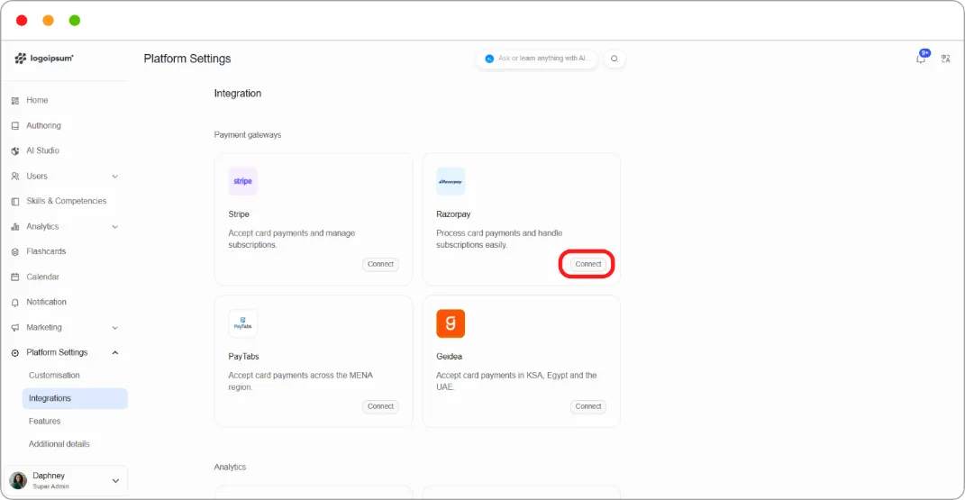Open notifications bell in header

click(x=921, y=59)
